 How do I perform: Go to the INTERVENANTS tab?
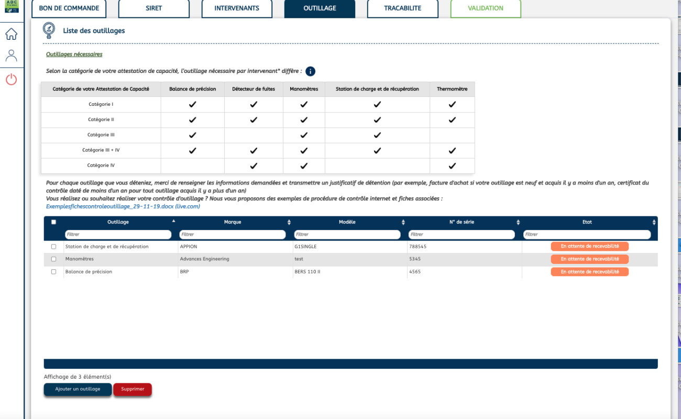(237, 8)
